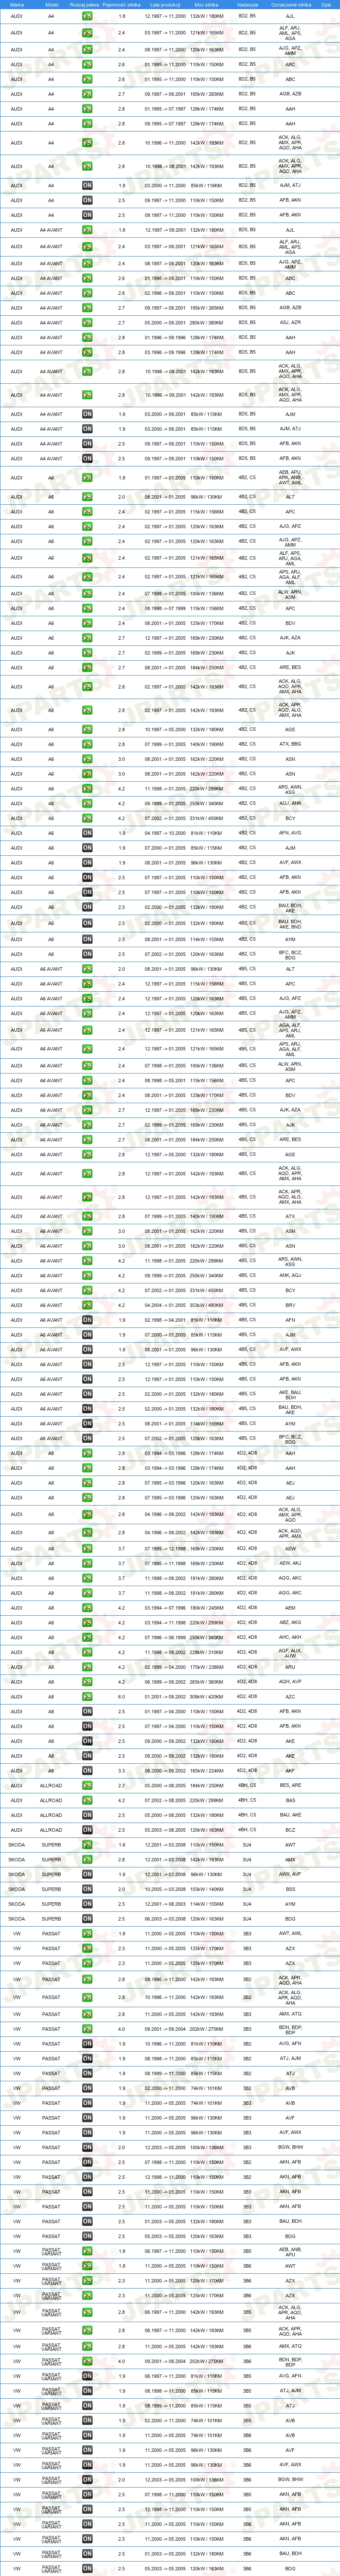
Task: Click the engine code cell ASJ, AZR in the A4 AVANT 2.7 row
Action: coord(290,323)
